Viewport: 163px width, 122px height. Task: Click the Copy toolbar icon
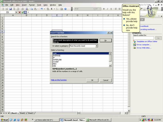pos(31,9)
